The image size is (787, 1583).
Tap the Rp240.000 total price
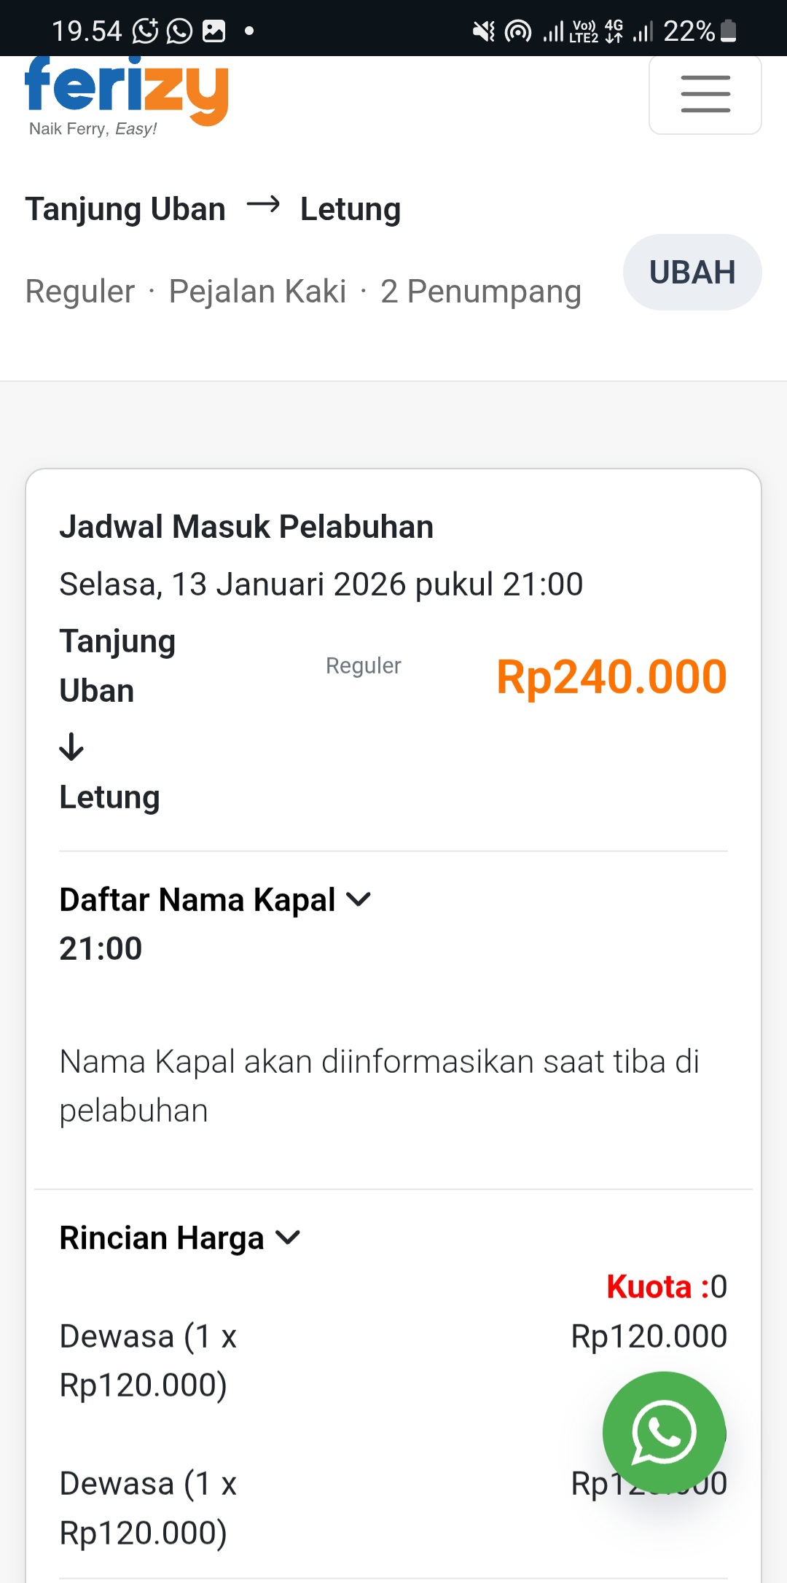(611, 677)
